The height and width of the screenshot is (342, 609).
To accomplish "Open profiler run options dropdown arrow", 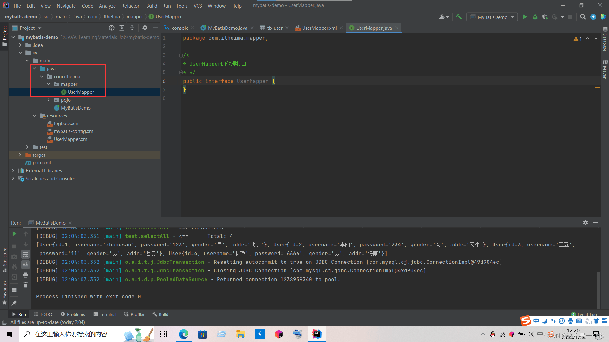I will click(562, 17).
